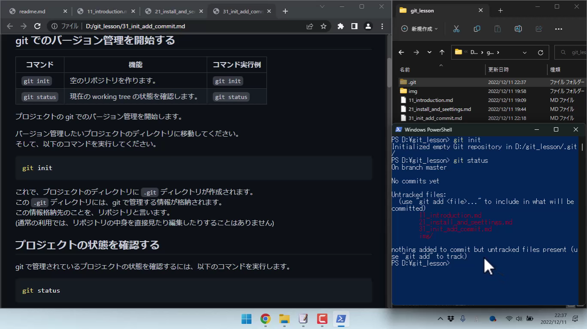Expand the 新規作成 dropdown

tap(420, 29)
